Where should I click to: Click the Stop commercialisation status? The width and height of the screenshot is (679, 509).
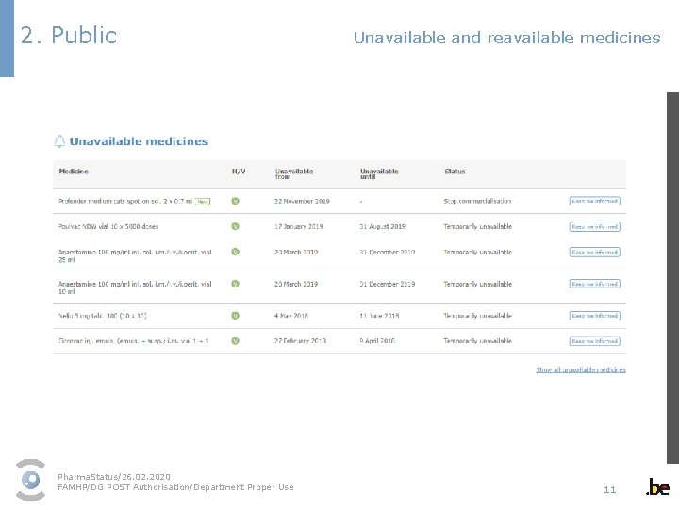(477, 201)
